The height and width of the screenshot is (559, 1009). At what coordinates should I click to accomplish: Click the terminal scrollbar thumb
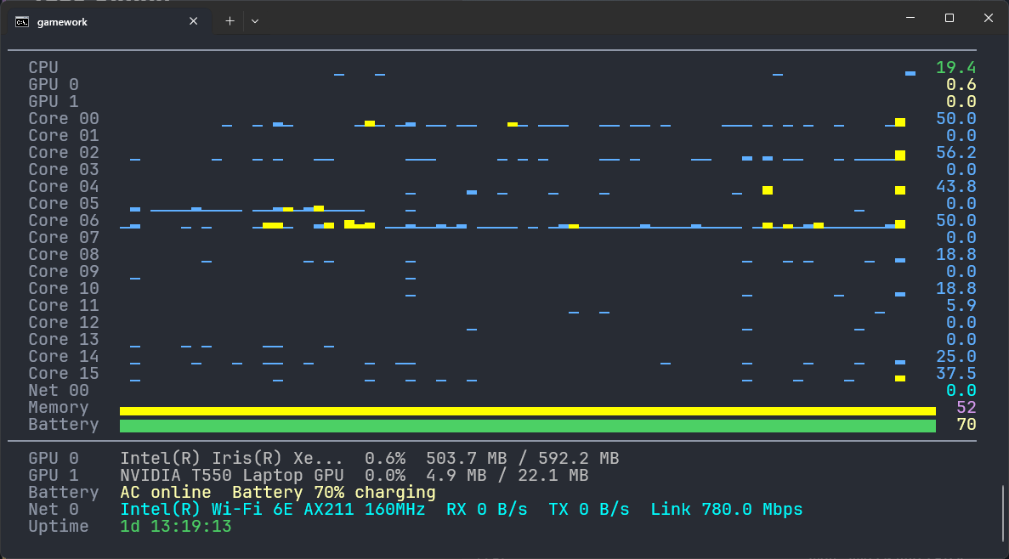coord(1003,514)
